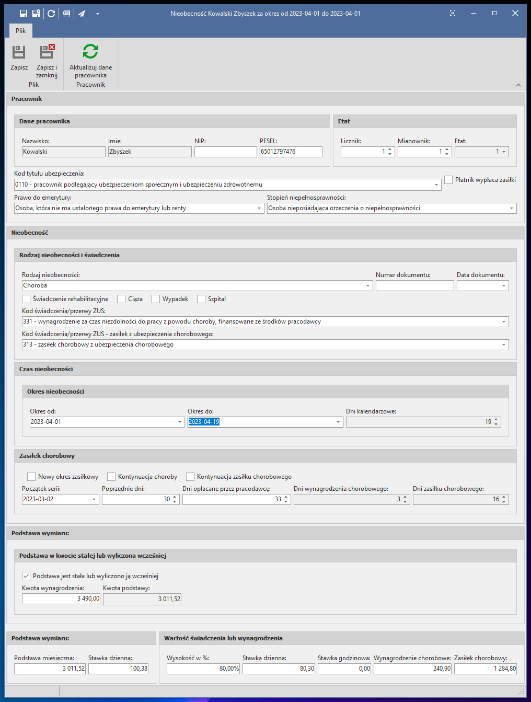Viewport: 531px width, 702px height.
Task: Increase the Poprzednie dni stepper value
Action: click(175, 497)
